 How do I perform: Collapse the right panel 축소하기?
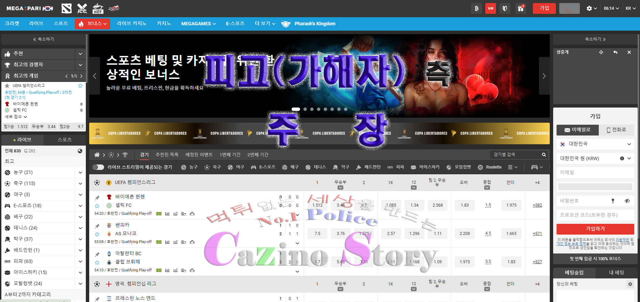[595, 39]
